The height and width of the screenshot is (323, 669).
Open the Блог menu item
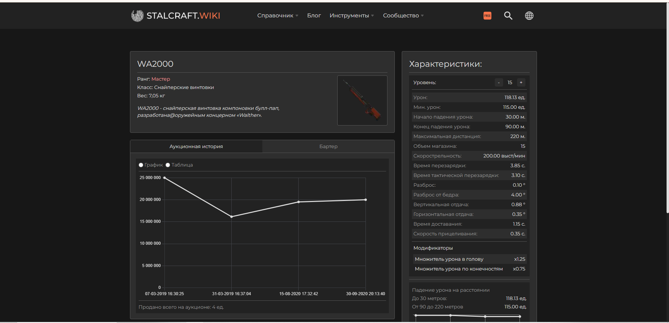314,16
